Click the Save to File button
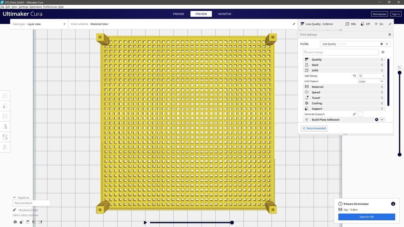Viewport: 404px width, 227px height. tap(367, 217)
